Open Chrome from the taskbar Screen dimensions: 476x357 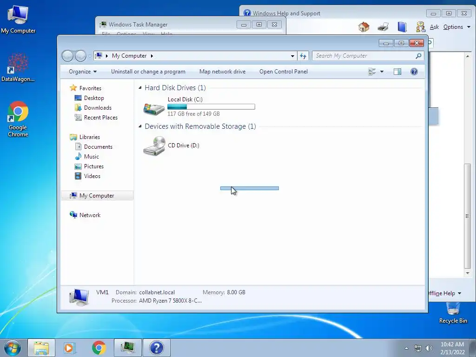[99, 348]
